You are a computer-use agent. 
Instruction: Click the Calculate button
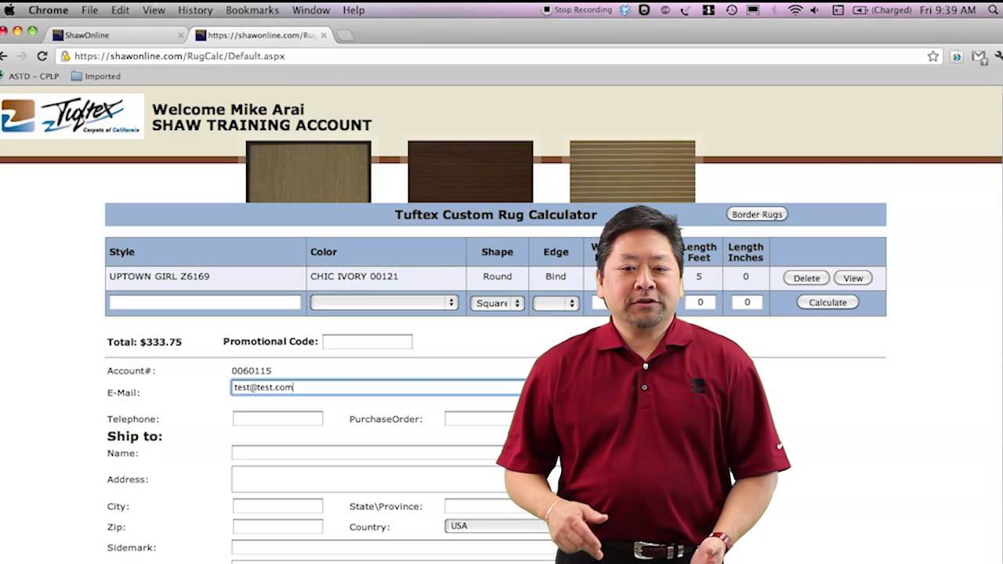(827, 302)
